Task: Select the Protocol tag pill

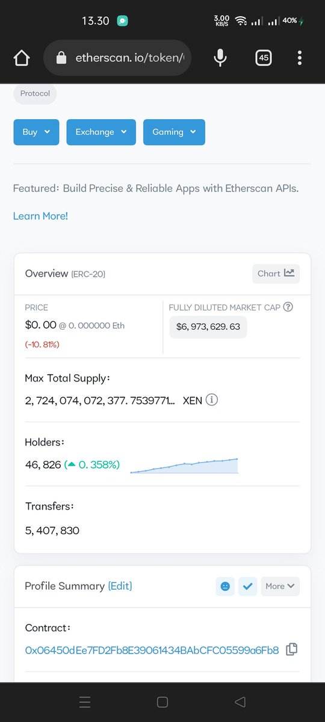Action: 35,94
